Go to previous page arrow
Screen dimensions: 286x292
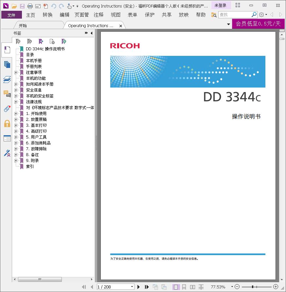click(x=92, y=287)
